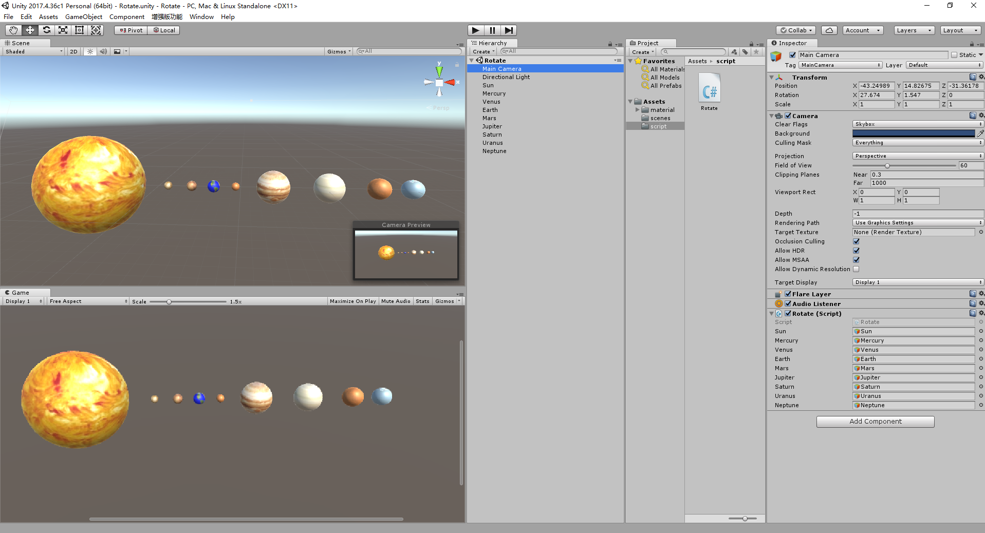Select the Move tool

coord(30,30)
